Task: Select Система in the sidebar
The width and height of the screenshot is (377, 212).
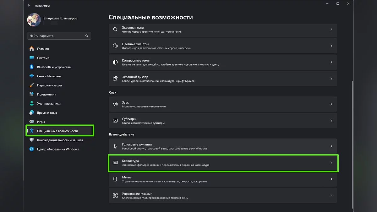Action: pyautogui.click(x=43, y=58)
